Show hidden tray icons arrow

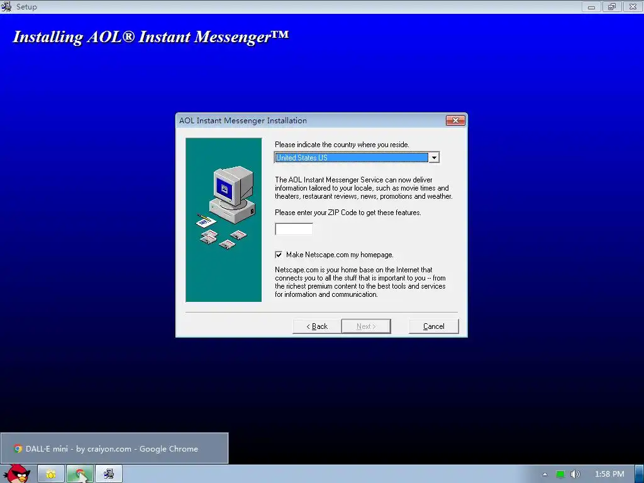click(545, 474)
